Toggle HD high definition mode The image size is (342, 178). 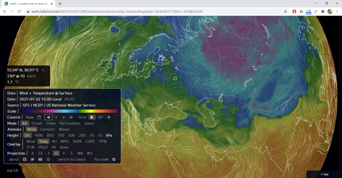click(x=100, y=117)
